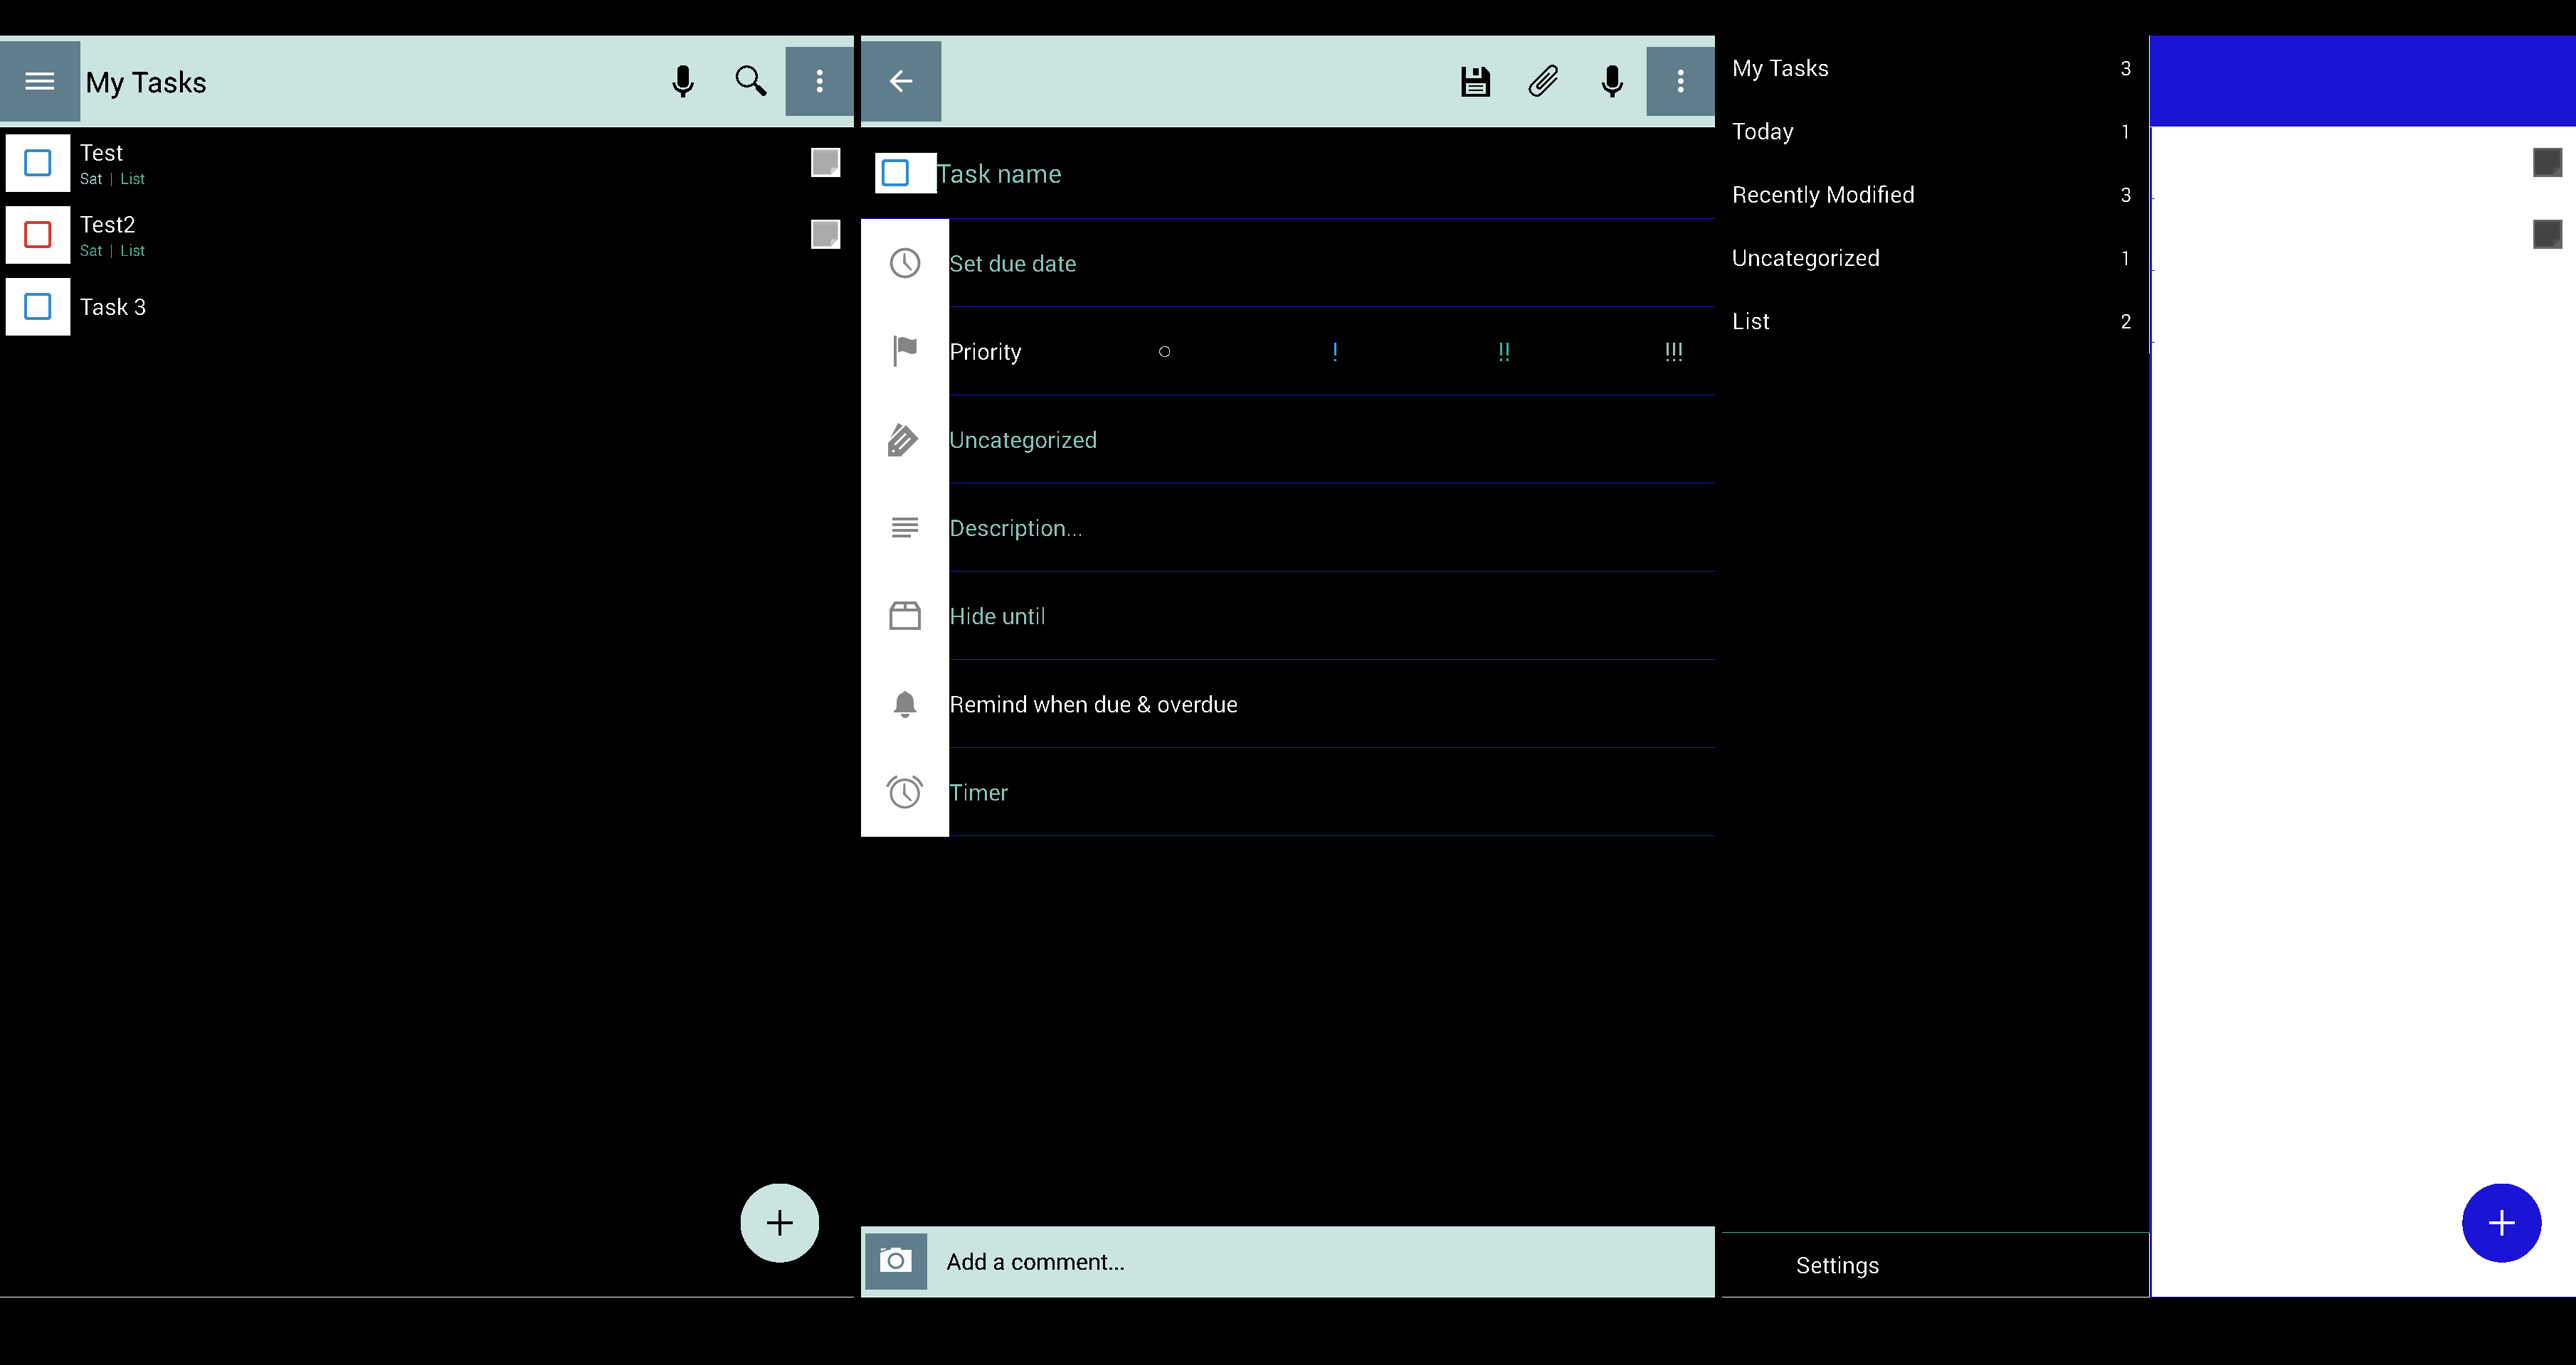Select no priority circle option
Screen dimensions: 2576x1365
pos(1164,352)
